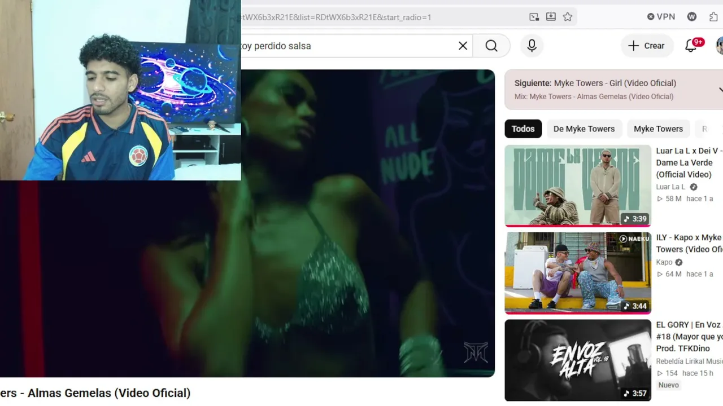Click the save page icon in the address bar
Image resolution: width=723 pixels, height=406 pixels.
551,17
